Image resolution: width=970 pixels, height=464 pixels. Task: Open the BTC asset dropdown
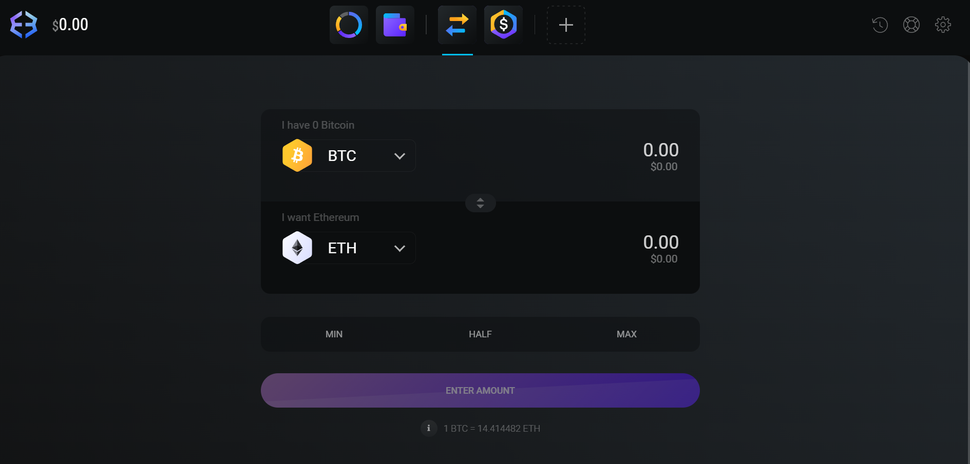coord(348,155)
